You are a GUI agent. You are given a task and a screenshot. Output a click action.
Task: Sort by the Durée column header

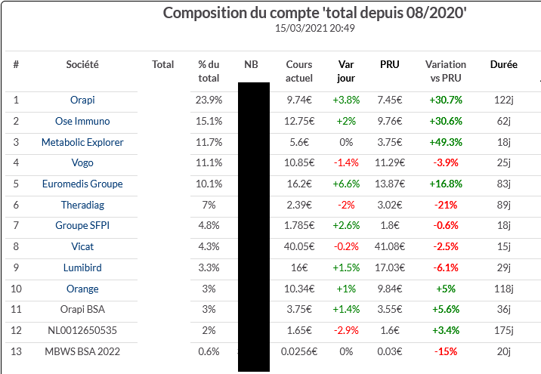[503, 65]
